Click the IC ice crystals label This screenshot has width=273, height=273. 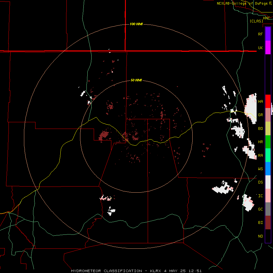260,196
